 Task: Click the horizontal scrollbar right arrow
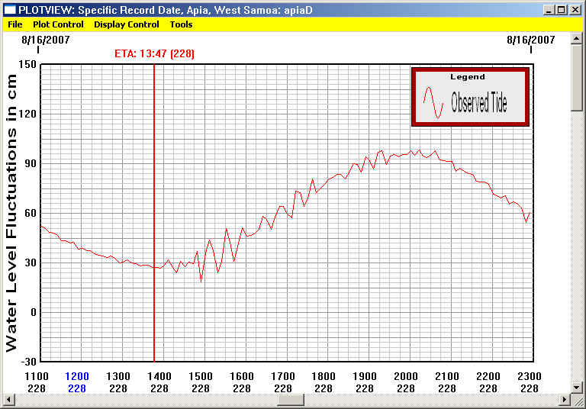click(x=565, y=400)
